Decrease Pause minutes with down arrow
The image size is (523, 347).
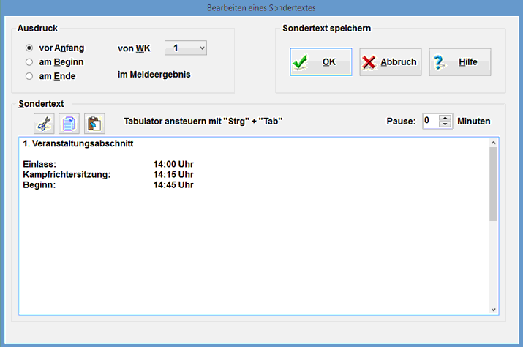(x=445, y=124)
